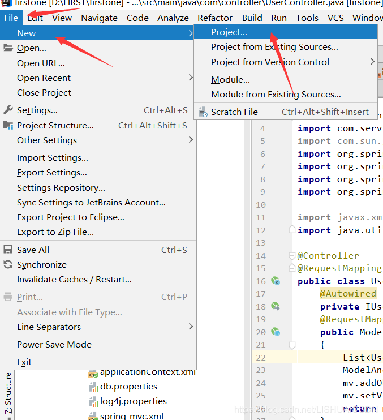Open the Analyze menu
The width and height of the screenshot is (383, 420).
click(173, 18)
